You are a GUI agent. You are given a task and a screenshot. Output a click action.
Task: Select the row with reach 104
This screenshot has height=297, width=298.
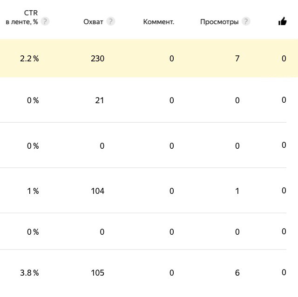tap(143, 191)
